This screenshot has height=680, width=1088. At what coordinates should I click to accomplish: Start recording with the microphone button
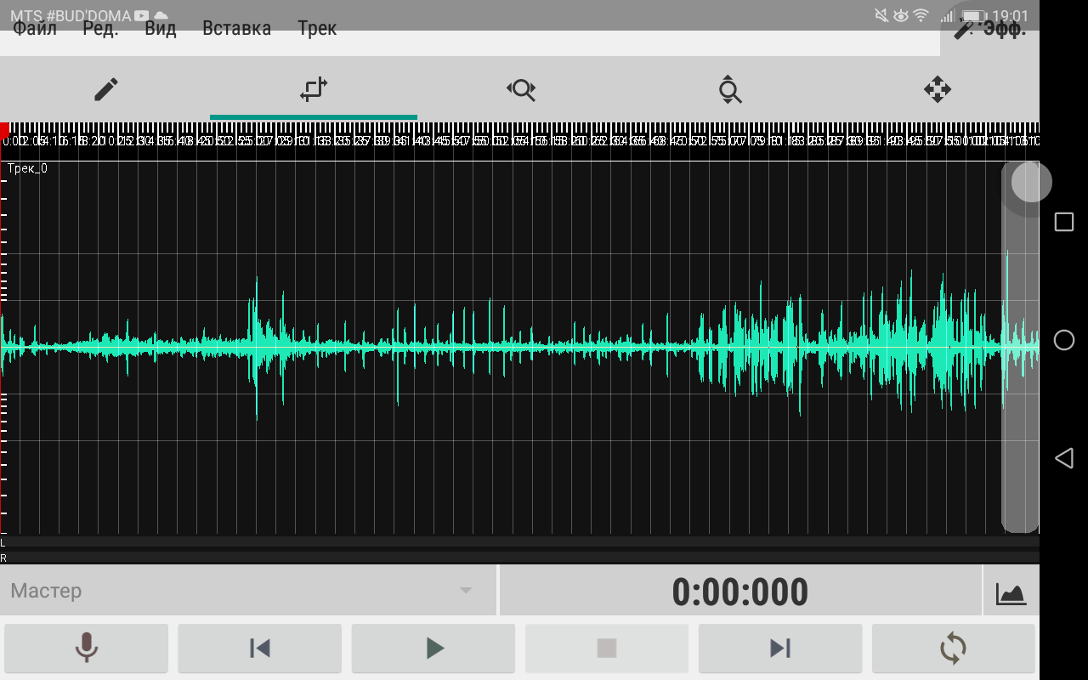click(86, 649)
